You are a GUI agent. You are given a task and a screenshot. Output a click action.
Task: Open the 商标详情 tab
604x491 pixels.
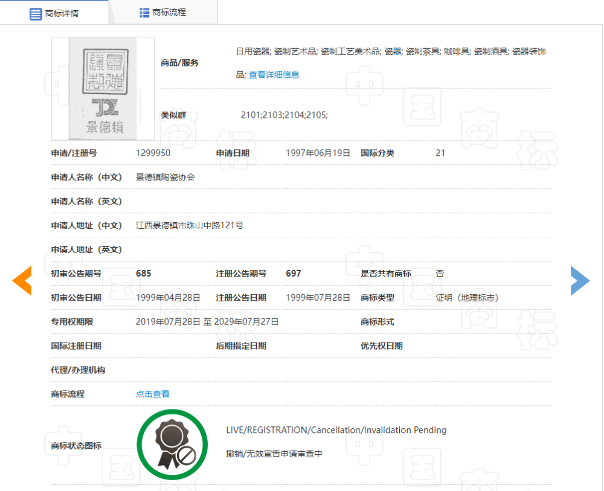[54, 13]
